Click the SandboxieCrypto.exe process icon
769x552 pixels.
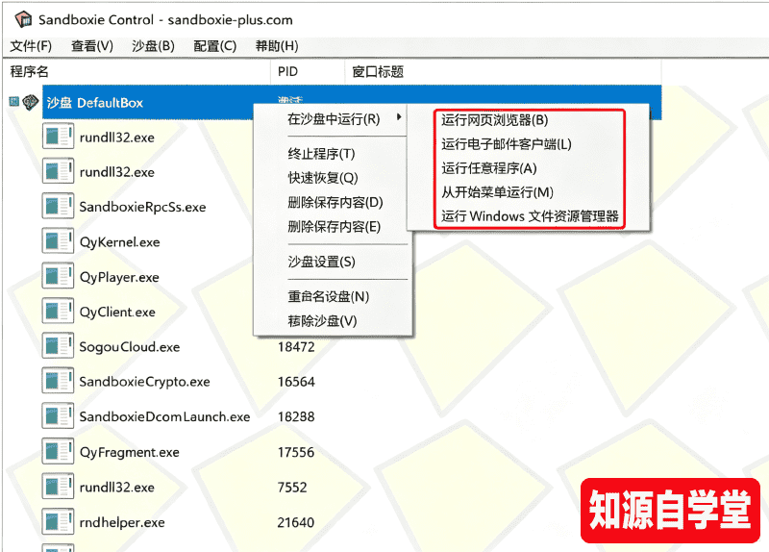(x=58, y=381)
